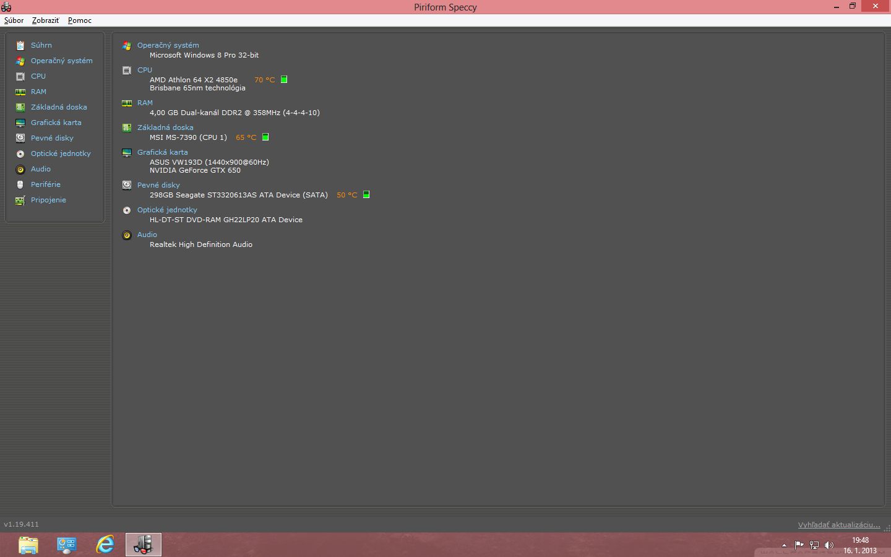Click the Speccy taskbar button
Screen dimensions: 891x557
(x=144, y=545)
